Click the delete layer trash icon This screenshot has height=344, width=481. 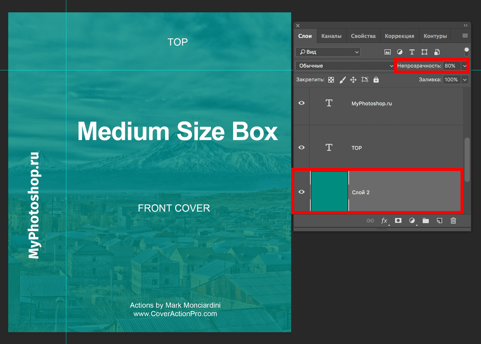pyautogui.click(x=453, y=221)
